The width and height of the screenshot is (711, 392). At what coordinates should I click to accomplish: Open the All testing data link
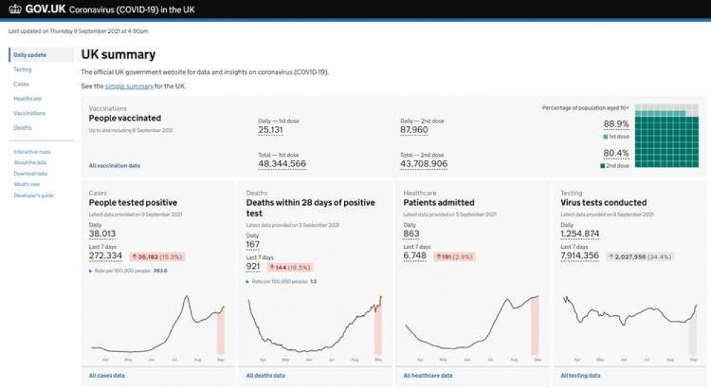point(580,376)
